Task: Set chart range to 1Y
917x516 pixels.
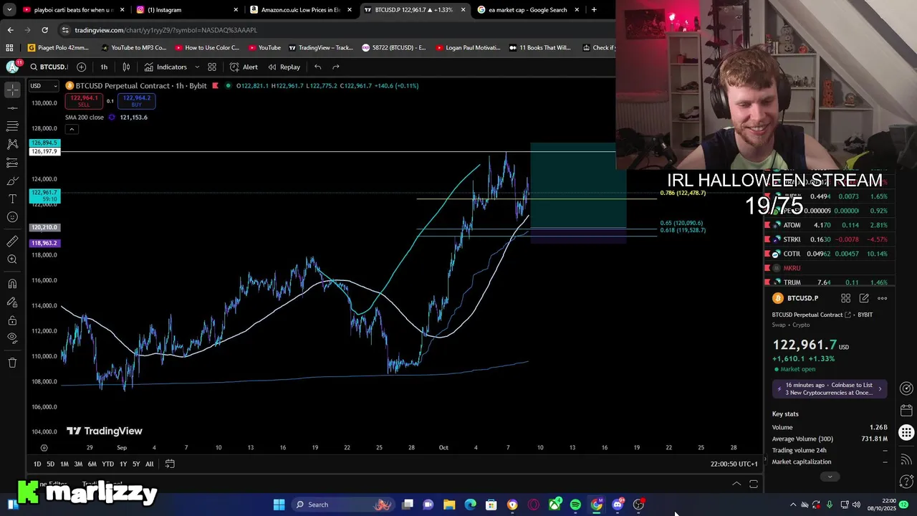Action: 123,464
